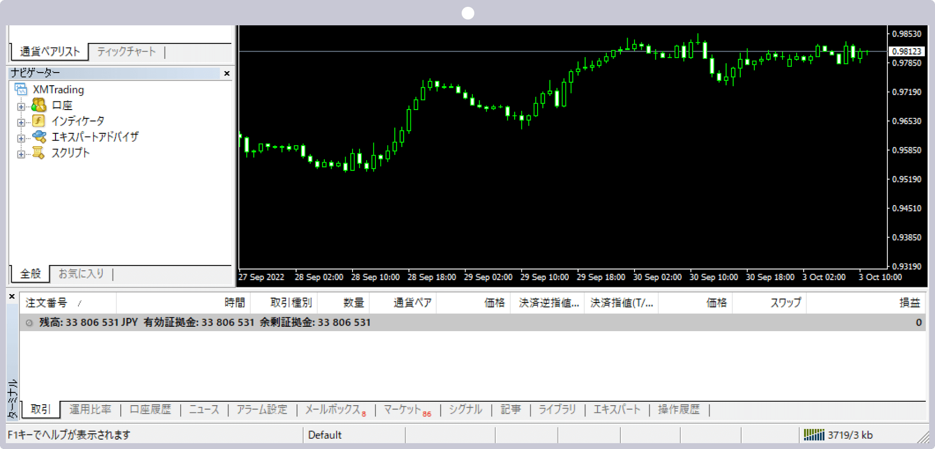Sort by 損益 column header

866,303
